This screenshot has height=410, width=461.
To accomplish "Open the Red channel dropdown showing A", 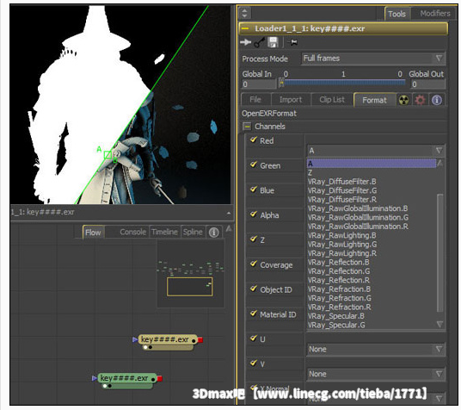I will coord(376,151).
